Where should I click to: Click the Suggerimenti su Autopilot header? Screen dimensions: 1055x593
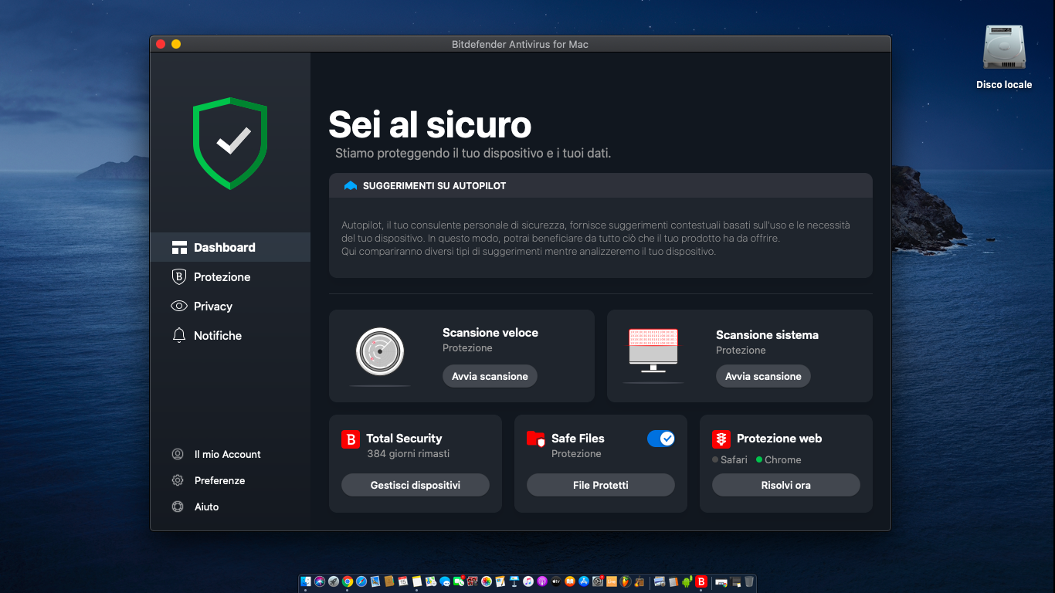601,185
